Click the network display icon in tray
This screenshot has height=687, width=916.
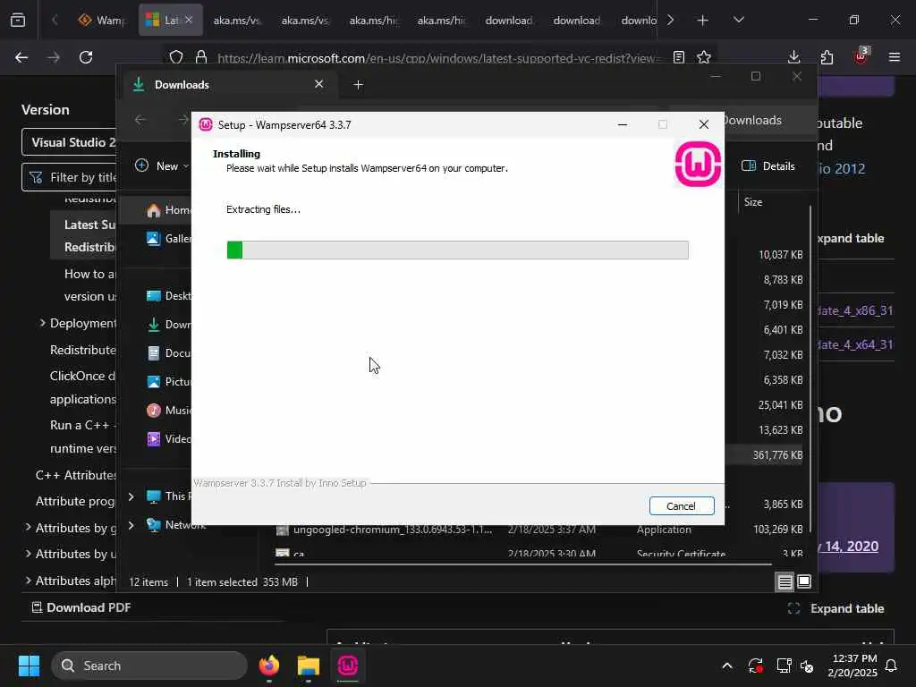coord(784,666)
